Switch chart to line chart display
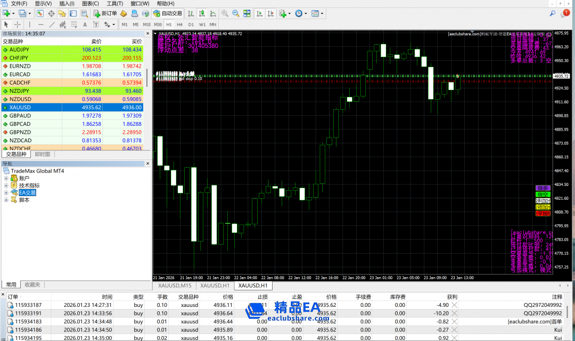575x341 pixels. tap(211, 13)
